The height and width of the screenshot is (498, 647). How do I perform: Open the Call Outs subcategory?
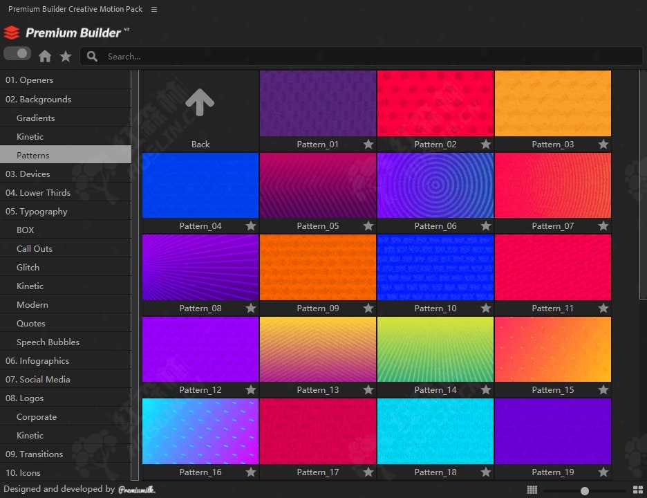(66, 248)
